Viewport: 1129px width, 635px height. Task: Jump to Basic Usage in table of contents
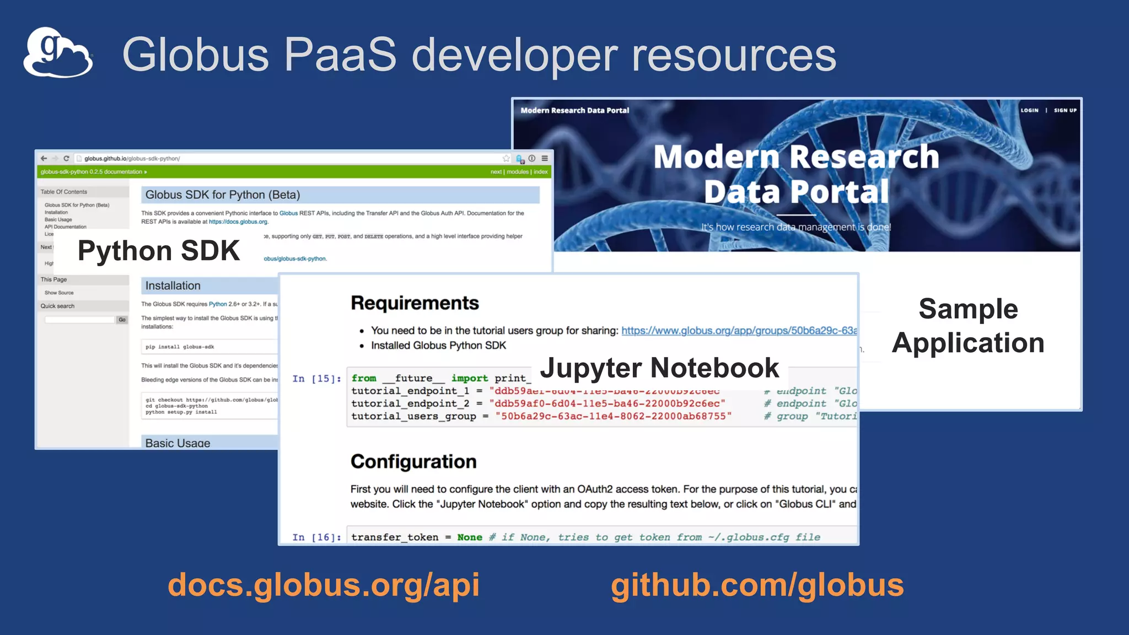coord(58,219)
